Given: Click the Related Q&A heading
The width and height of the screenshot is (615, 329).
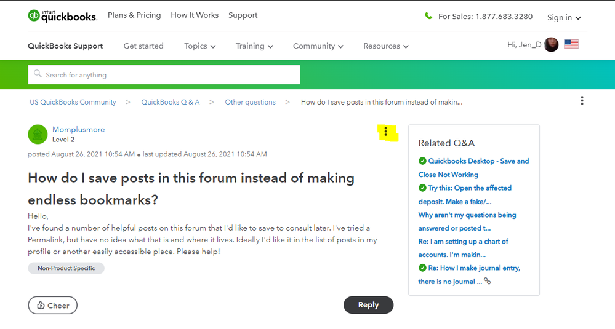Looking at the screenshot, I should (446, 143).
